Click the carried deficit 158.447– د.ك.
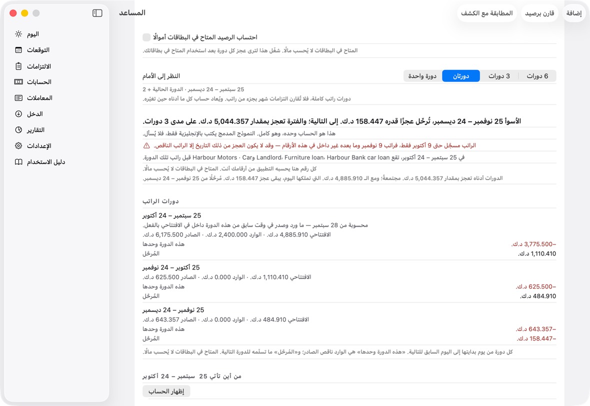The width and height of the screenshot is (590, 406). (536, 338)
